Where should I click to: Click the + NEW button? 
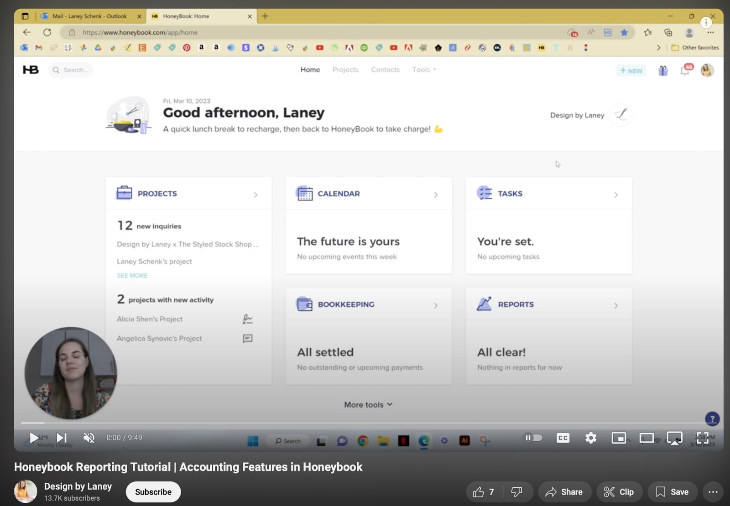click(x=631, y=71)
